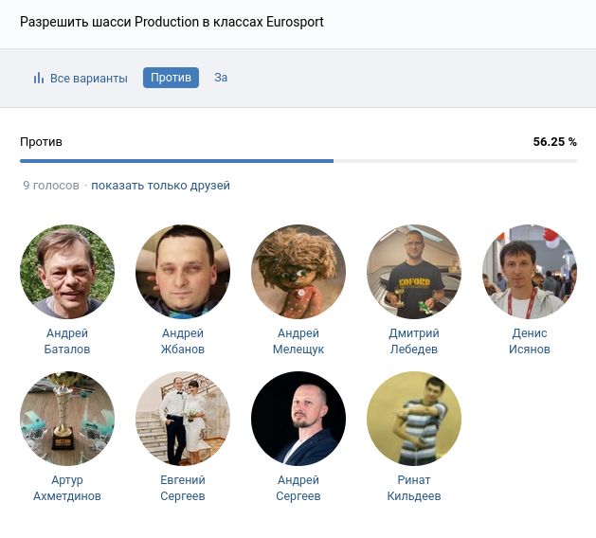Switch to the Все варианты tab
596x538 pixels.
click(x=88, y=78)
